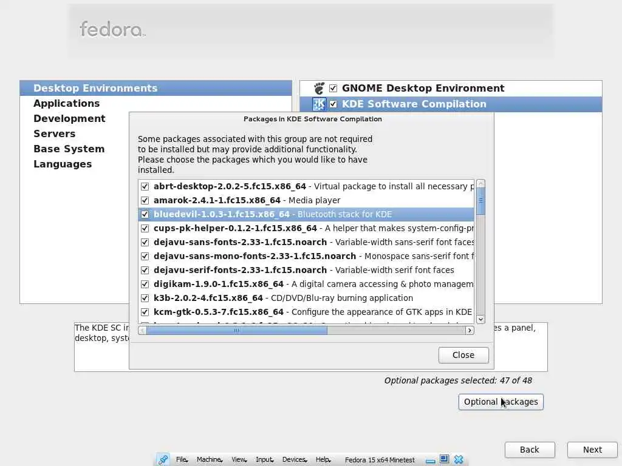Minimize the VM via mini toolbar icon
622x466 pixels.
[x=431, y=460]
